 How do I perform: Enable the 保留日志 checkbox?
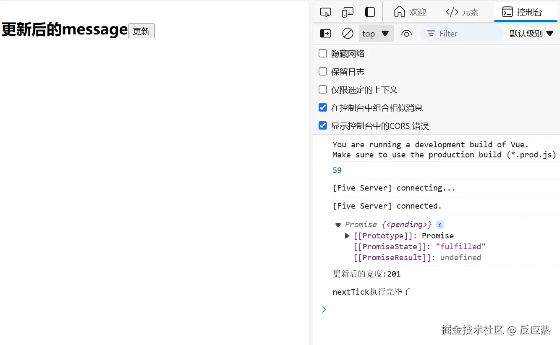(323, 71)
